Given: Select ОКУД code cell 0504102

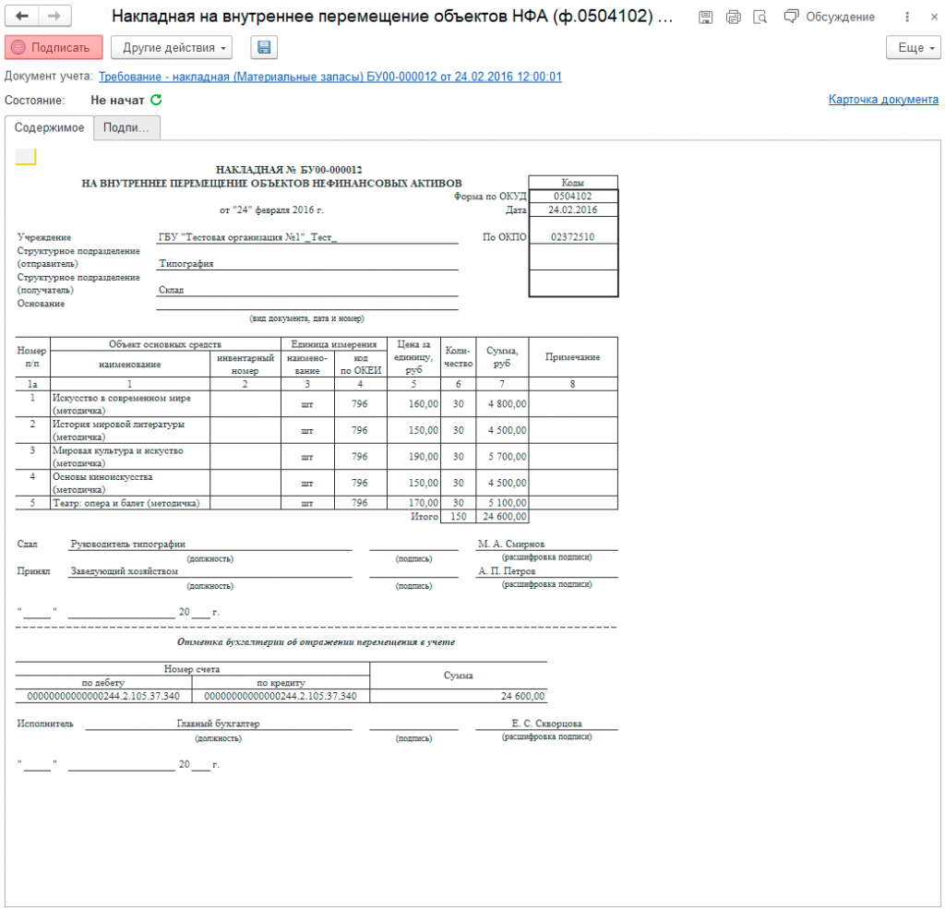Looking at the screenshot, I should coord(573,197).
